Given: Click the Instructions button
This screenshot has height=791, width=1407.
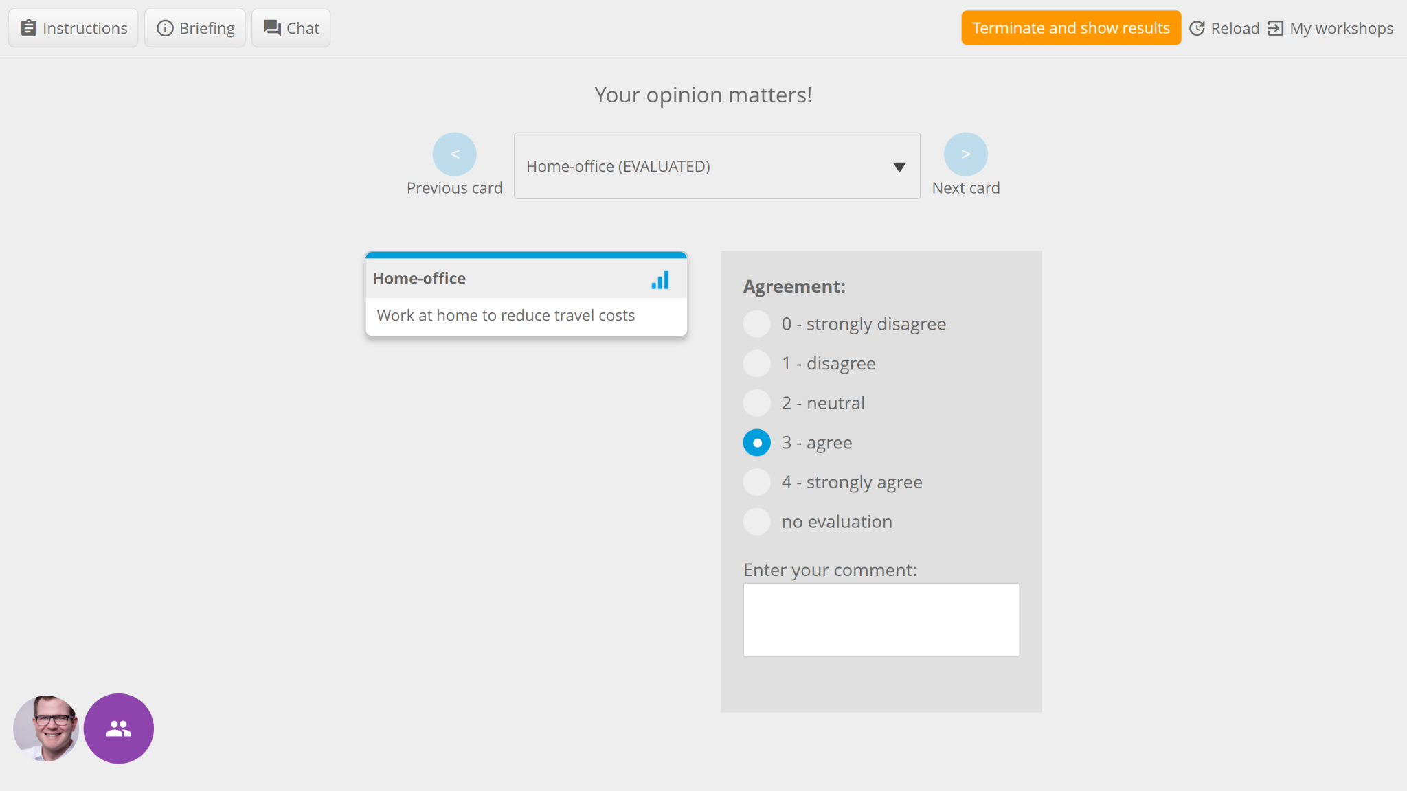Looking at the screenshot, I should (73, 27).
